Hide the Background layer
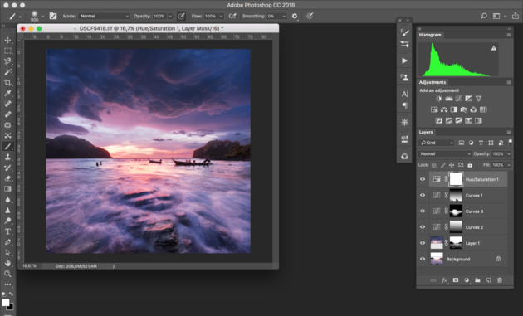Viewport: 523px width, 316px height. (423, 259)
